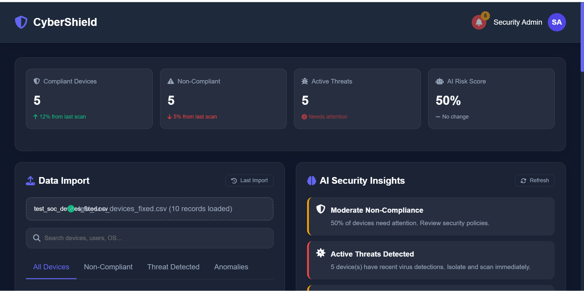Viewport: 584px width, 291px height.
Task: Select the Anomalies tab
Action: [x=231, y=267]
